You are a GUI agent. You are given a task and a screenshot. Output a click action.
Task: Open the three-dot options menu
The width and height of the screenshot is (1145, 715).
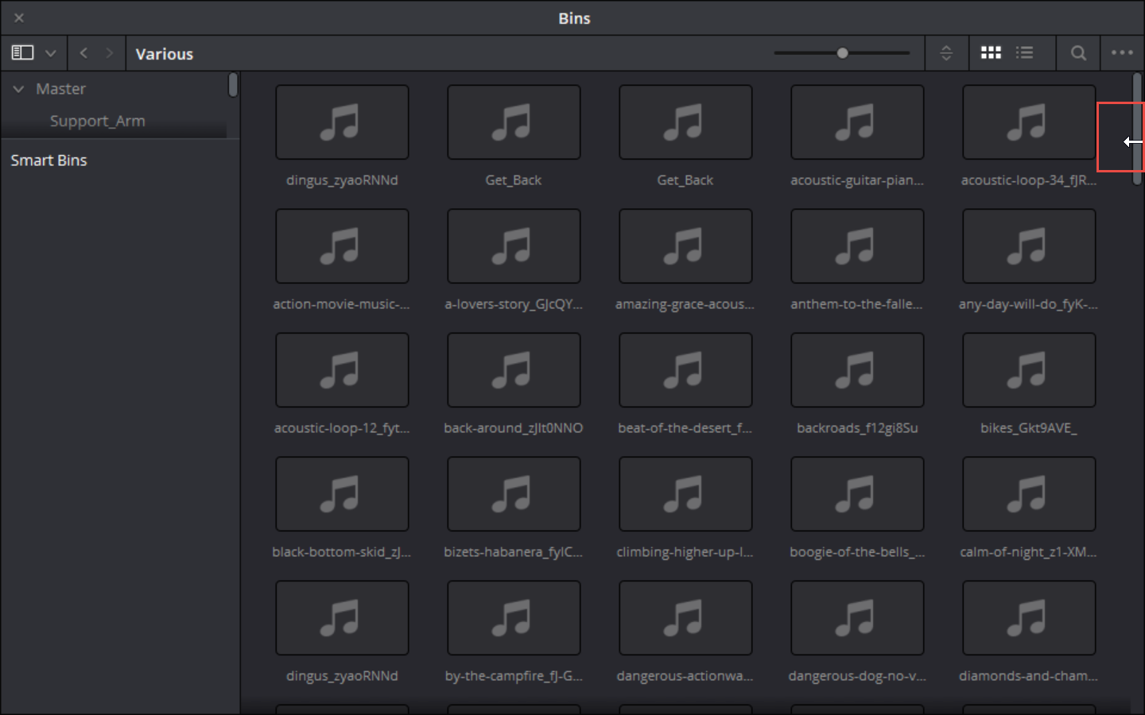point(1122,52)
